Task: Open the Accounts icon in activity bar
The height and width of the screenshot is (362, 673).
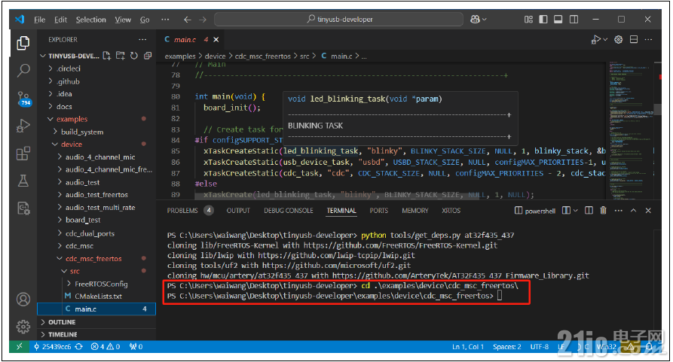Action: pos(23,299)
